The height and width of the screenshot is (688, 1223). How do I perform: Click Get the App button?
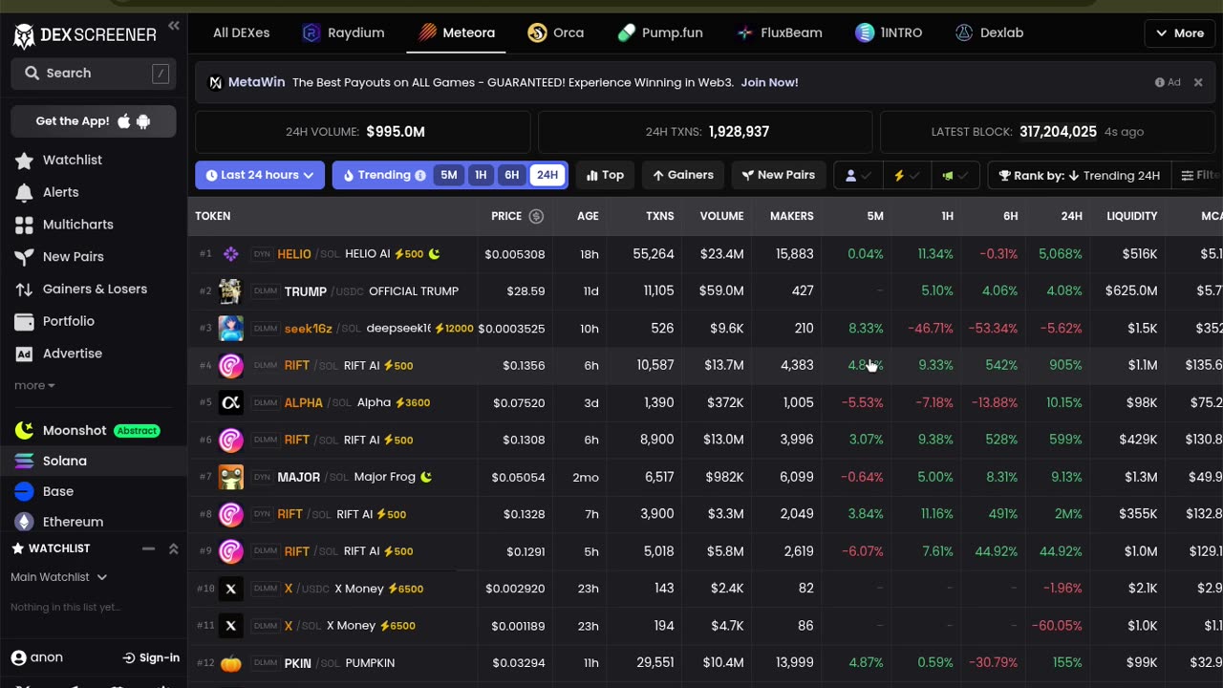[94, 121]
